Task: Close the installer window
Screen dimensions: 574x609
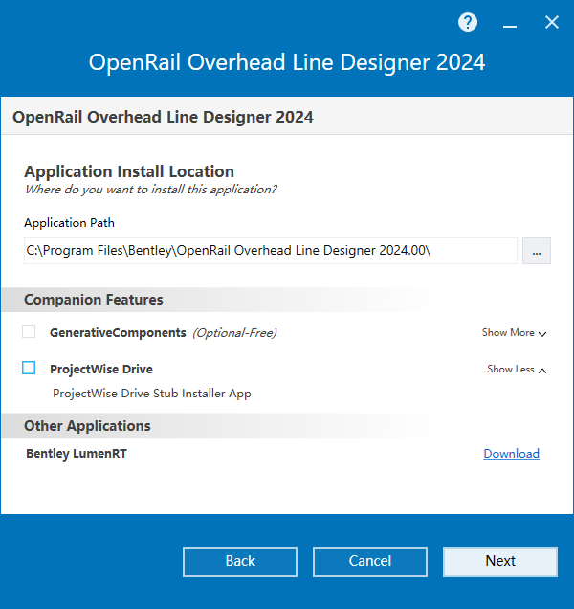Action: pyautogui.click(x=551, y=22)
